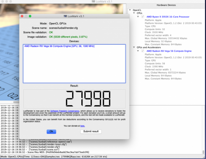Viewport: 206px width, 159px height.
Task: Click the green zoom button of dialog
Action: (30, 16)
